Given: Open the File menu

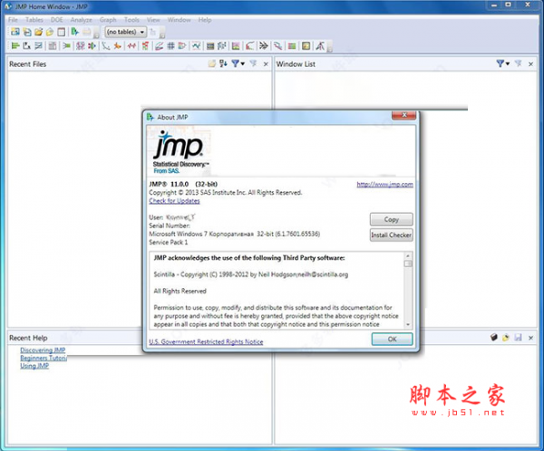Looking at the screenshot, I should pyautogui.click(x=13, y=20).
